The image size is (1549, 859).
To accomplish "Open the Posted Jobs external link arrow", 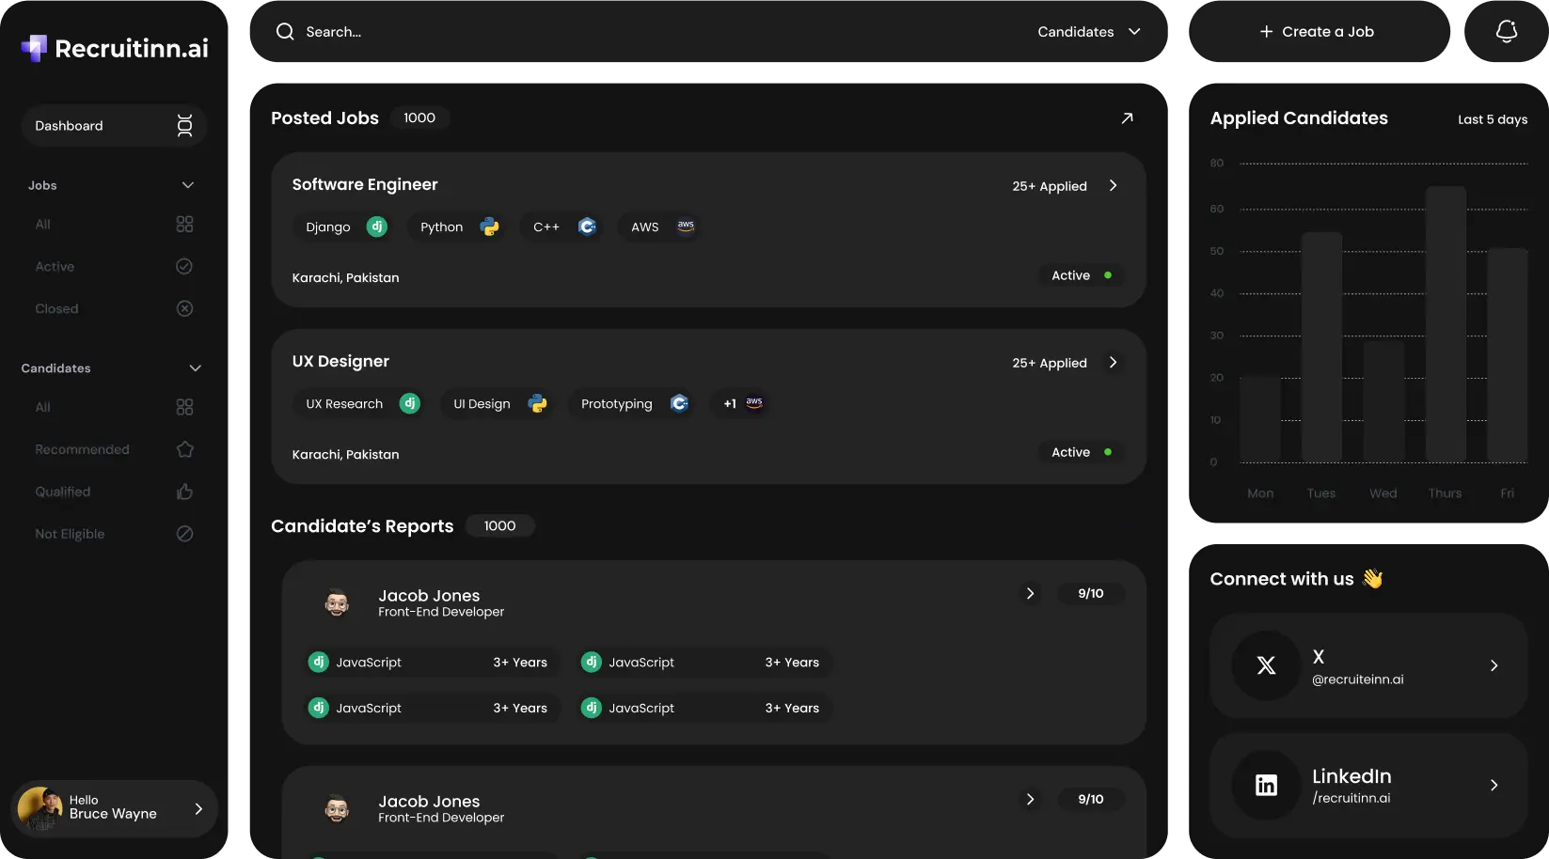I will click(1127, 117).
